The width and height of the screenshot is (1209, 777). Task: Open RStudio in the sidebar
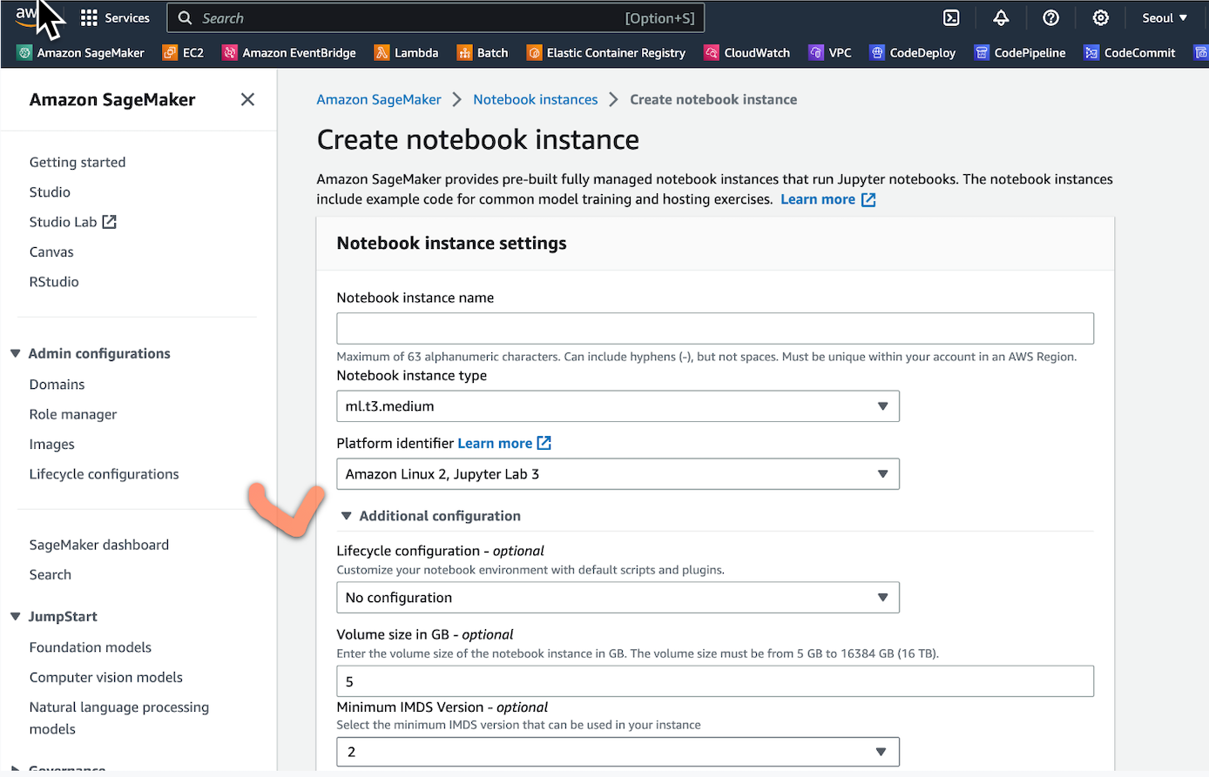click(54, 282)
